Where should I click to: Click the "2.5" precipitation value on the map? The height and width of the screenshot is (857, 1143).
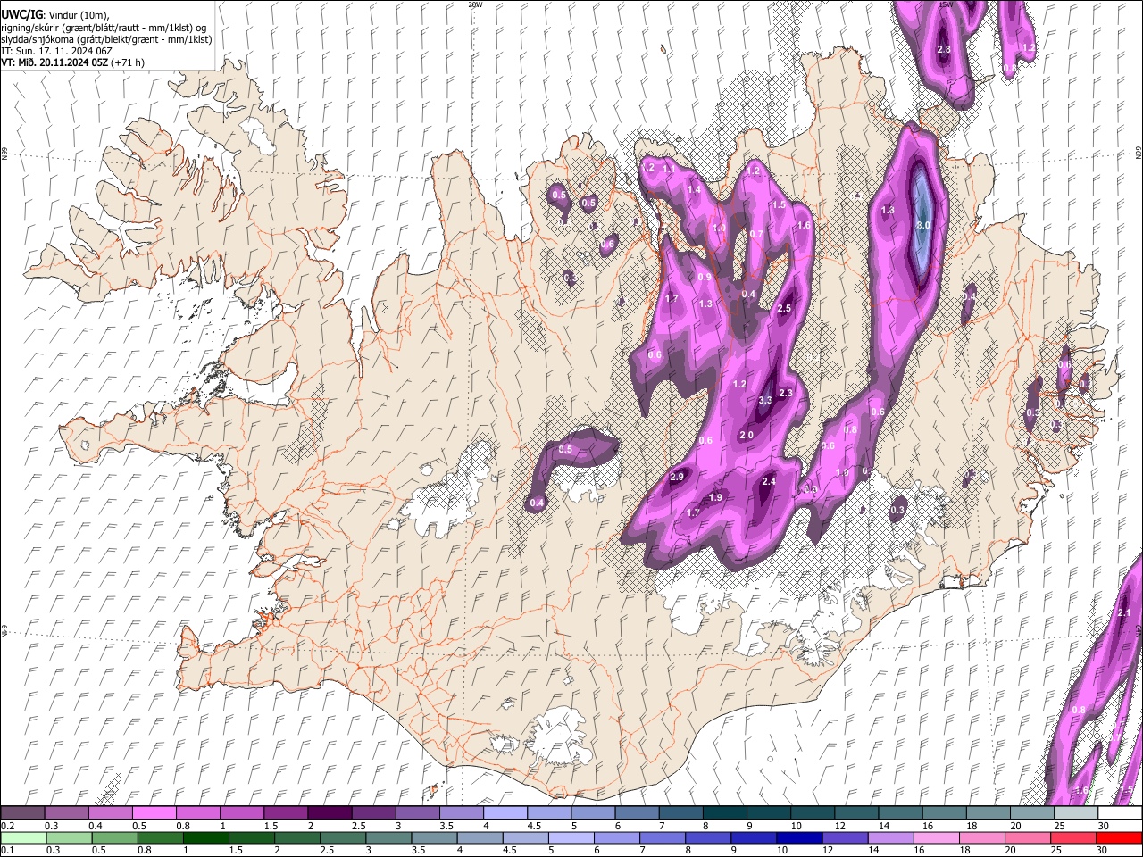[785, 308]
